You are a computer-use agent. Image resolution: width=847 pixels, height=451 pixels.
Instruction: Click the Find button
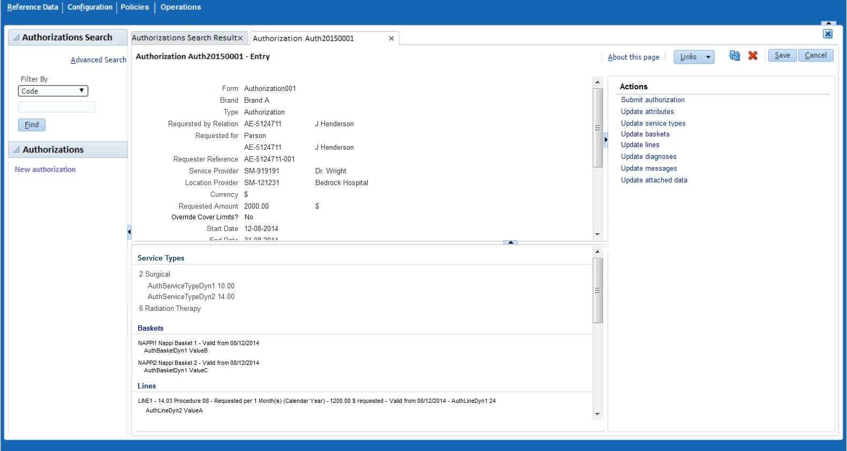click(32, 125)
